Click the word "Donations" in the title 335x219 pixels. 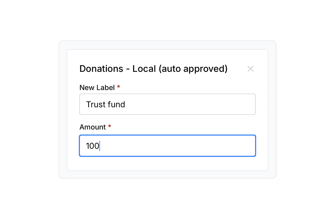point(101,69)
